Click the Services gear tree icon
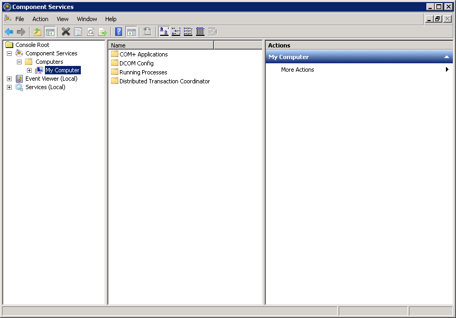This screenshot has width=456, height=318. (19, 87)
